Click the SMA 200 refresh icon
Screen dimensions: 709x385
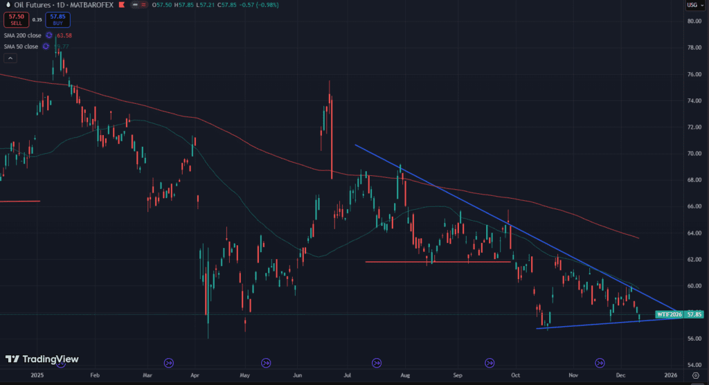pos(49,35)
